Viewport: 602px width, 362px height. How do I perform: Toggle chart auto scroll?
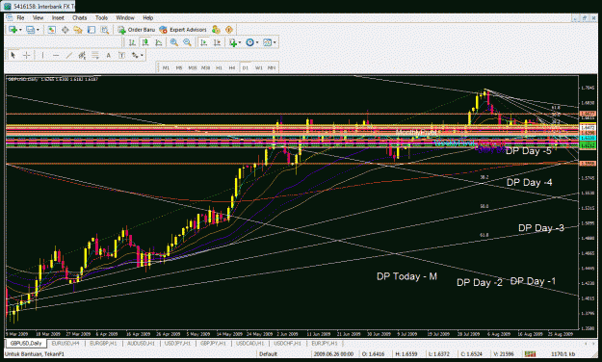click(x=204, y=42)
